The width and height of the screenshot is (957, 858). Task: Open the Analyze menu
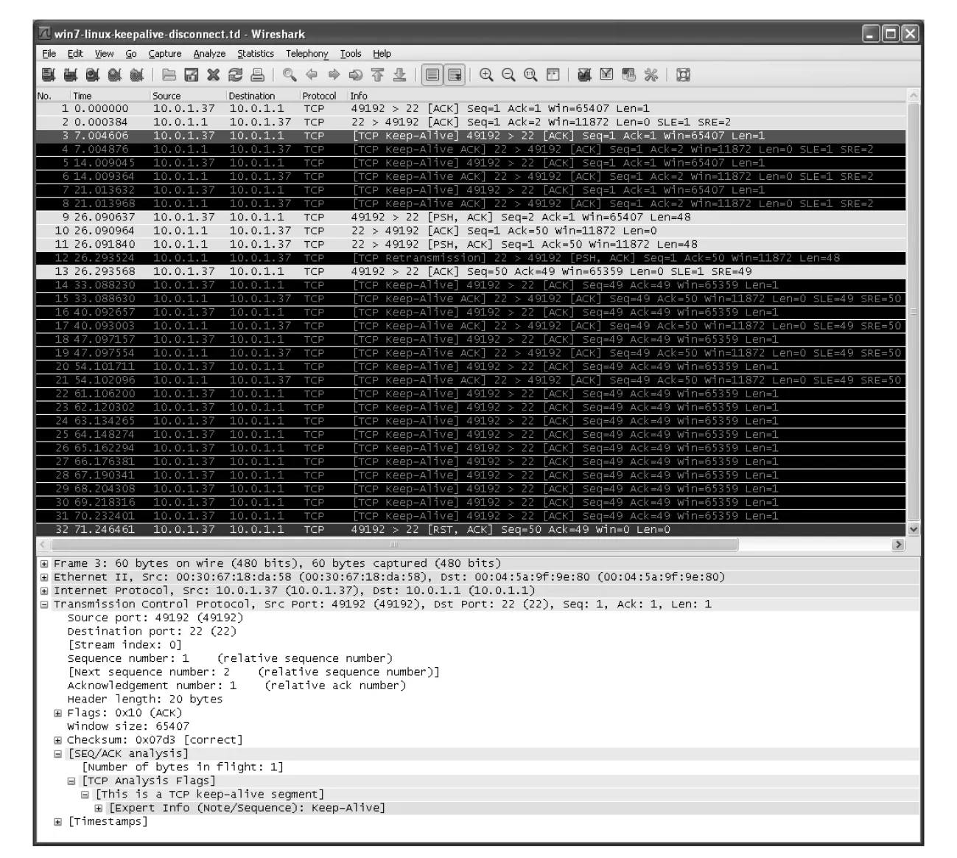click(209, 54)
